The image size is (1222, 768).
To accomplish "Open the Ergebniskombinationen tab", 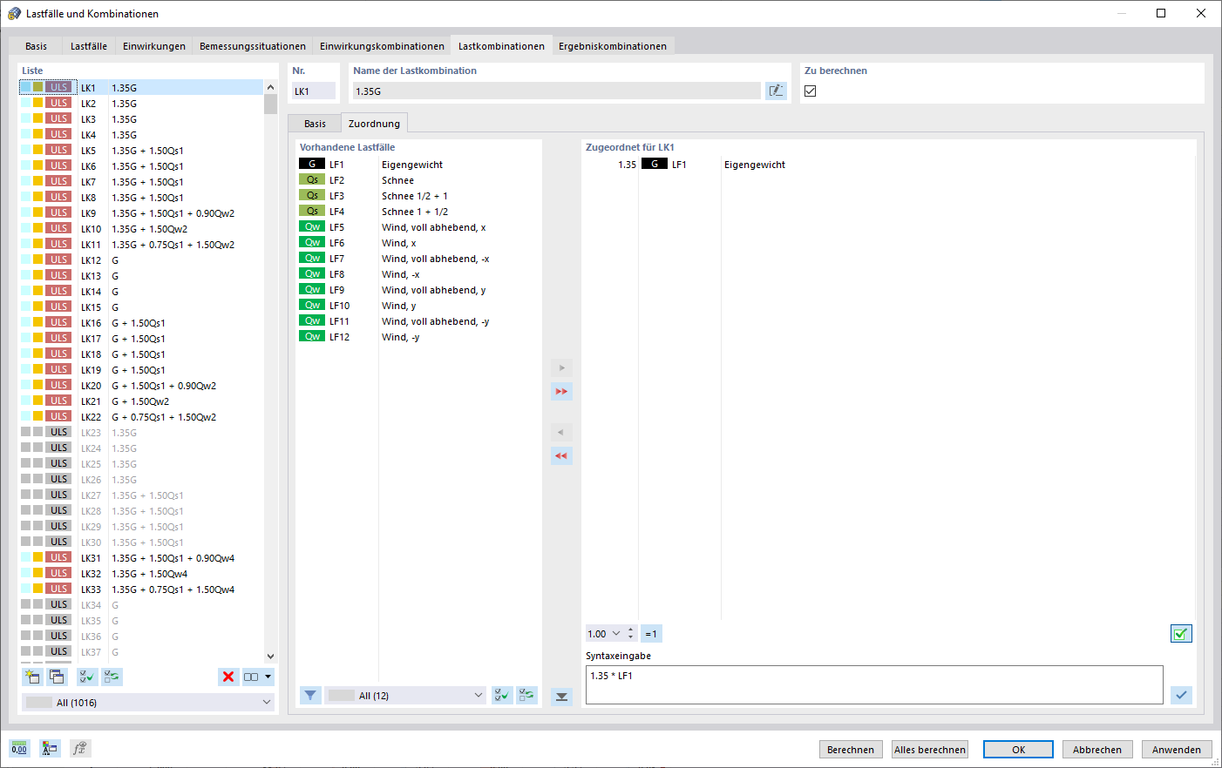I will pos(613,46).
